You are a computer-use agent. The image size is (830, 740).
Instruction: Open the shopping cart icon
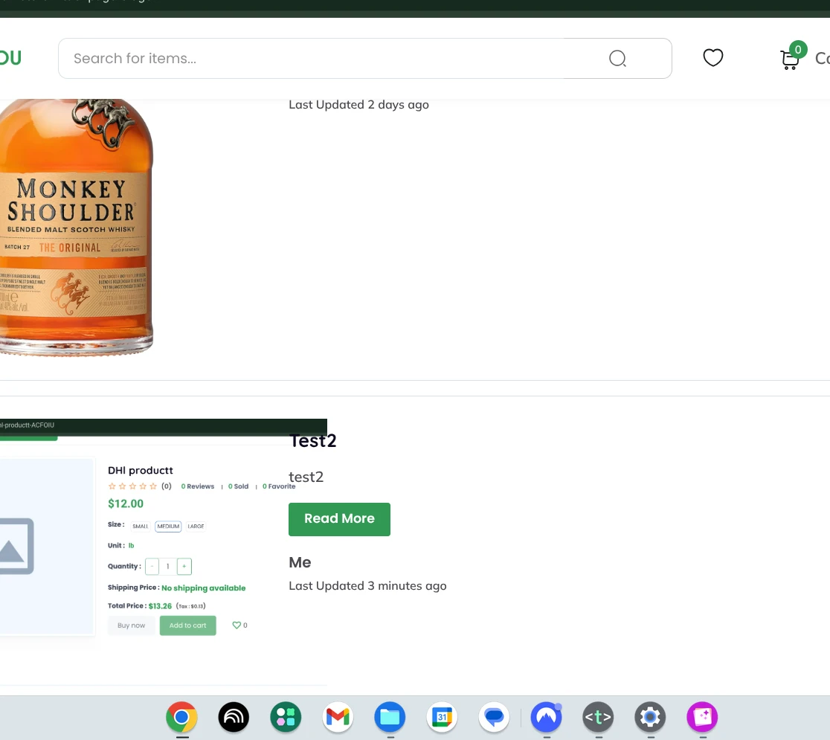coord(789,59)
